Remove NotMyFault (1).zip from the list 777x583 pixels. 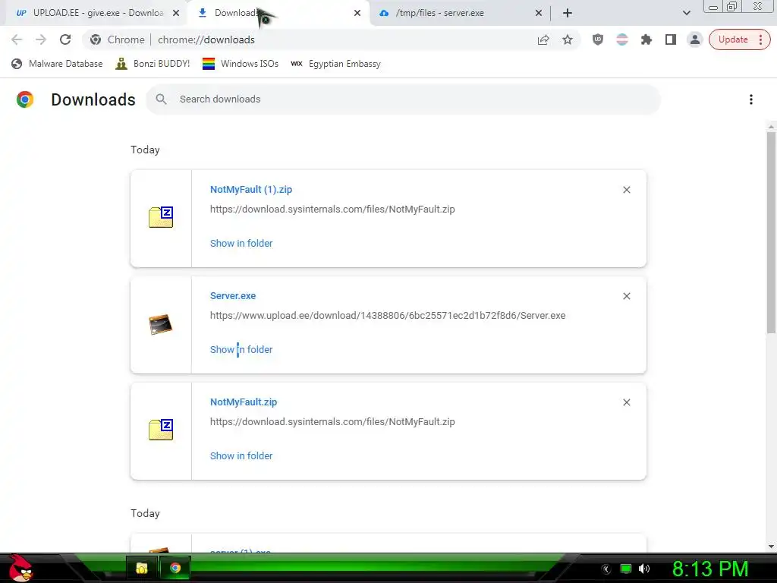pos(626,190)
